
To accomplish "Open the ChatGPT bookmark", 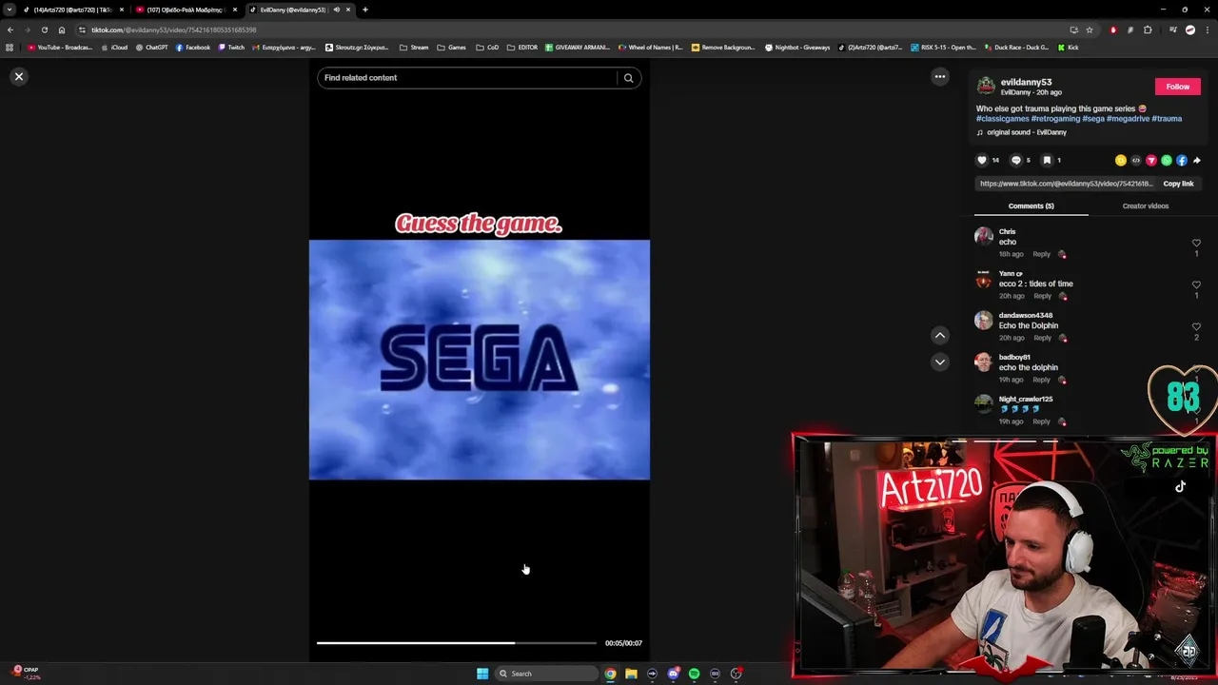I will click(151, 48).
